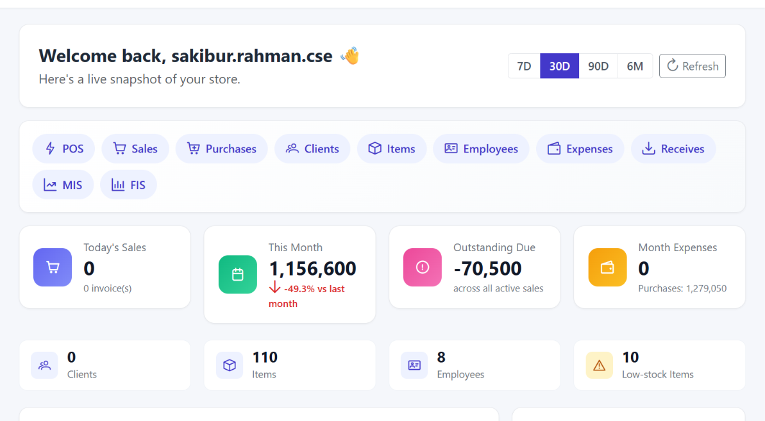This screenshot has height=421, width=765.
Task: Click the warning triangle on Low-stock Items
Action: coord(599,365)
